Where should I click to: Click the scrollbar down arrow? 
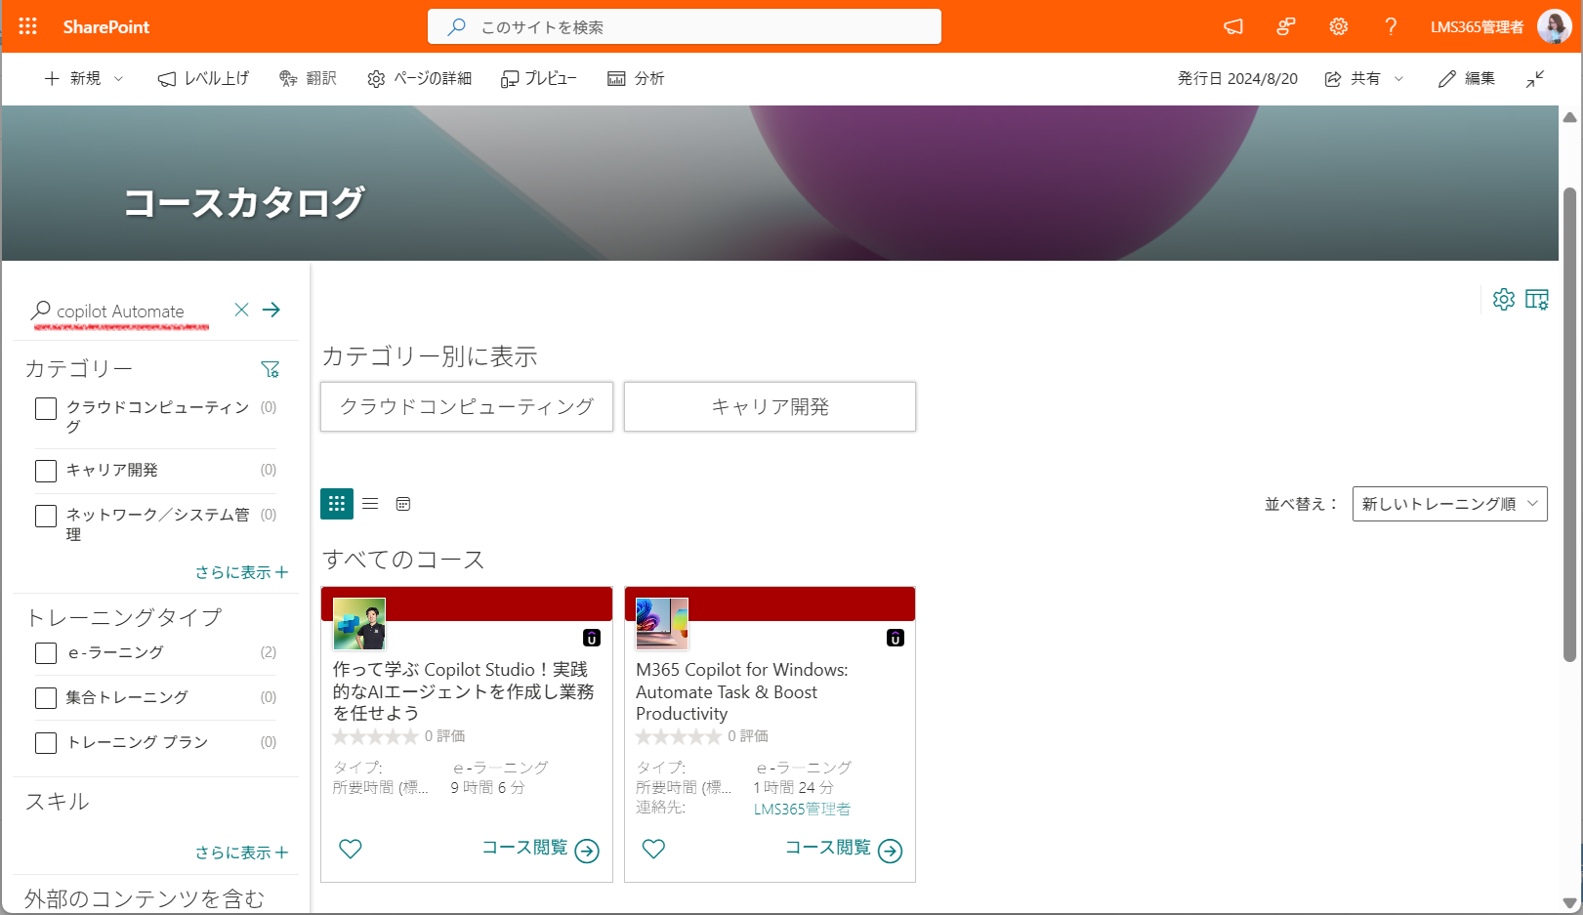point(1570,903)
